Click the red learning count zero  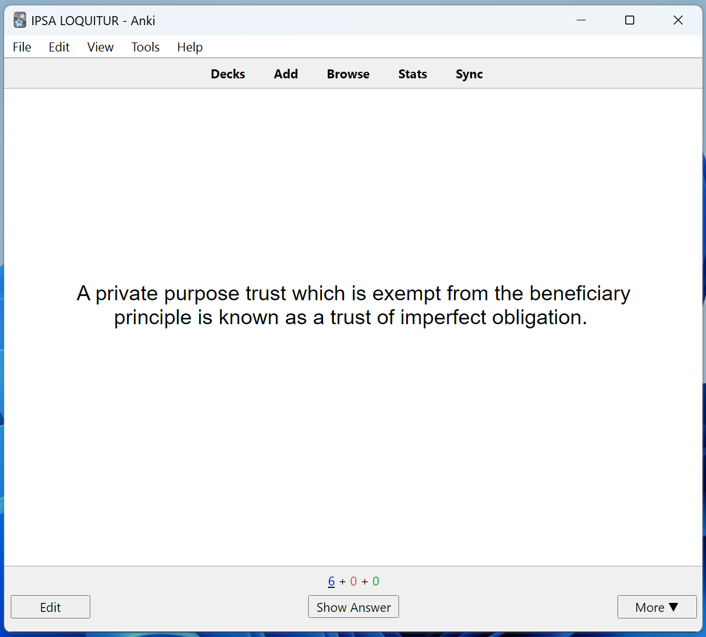[x=353, y=581]
